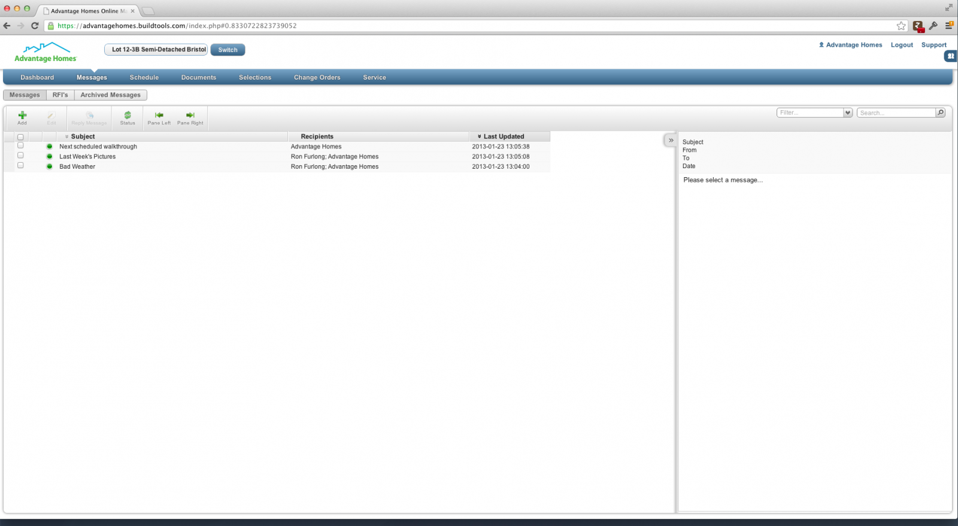Open the Schedule menu
The width and height of the screenshot is (958, 526).
click(144, 77)
